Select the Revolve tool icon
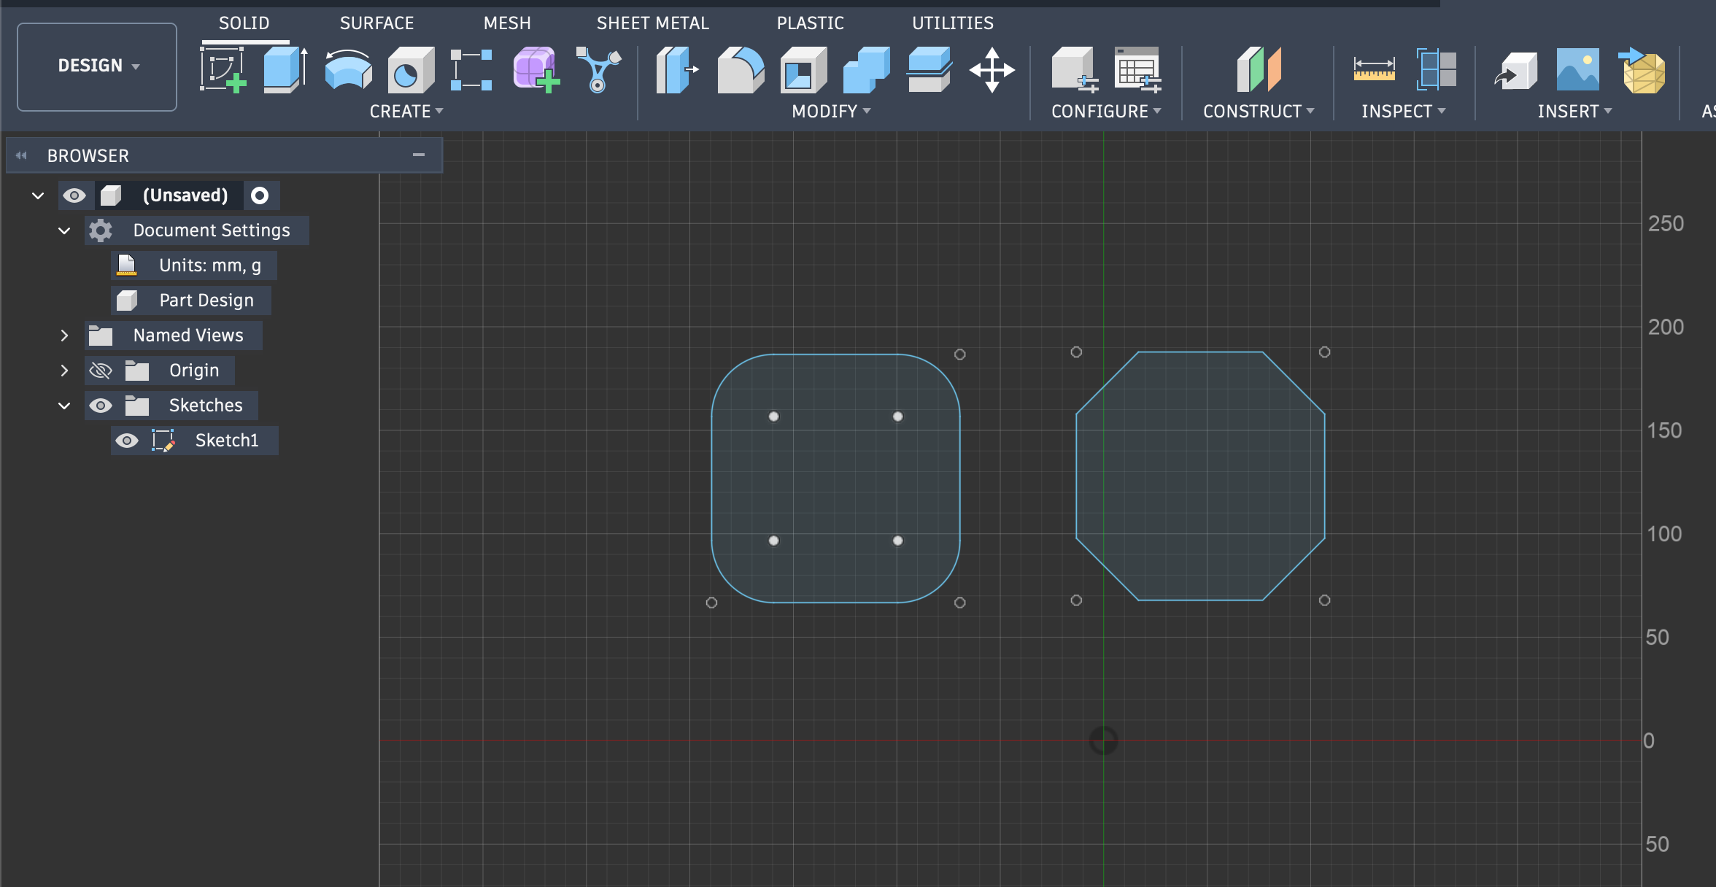Screen dimensions: 1716x887 point(348,70)
